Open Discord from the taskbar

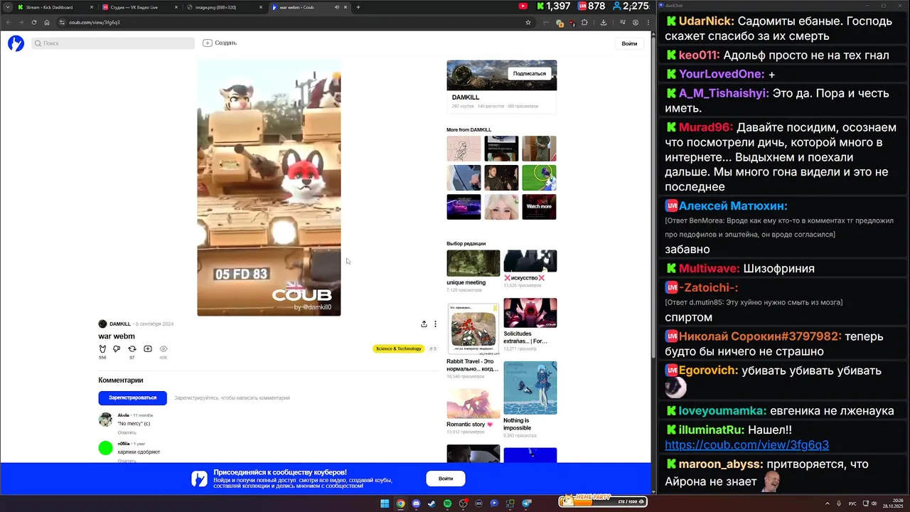416,503
